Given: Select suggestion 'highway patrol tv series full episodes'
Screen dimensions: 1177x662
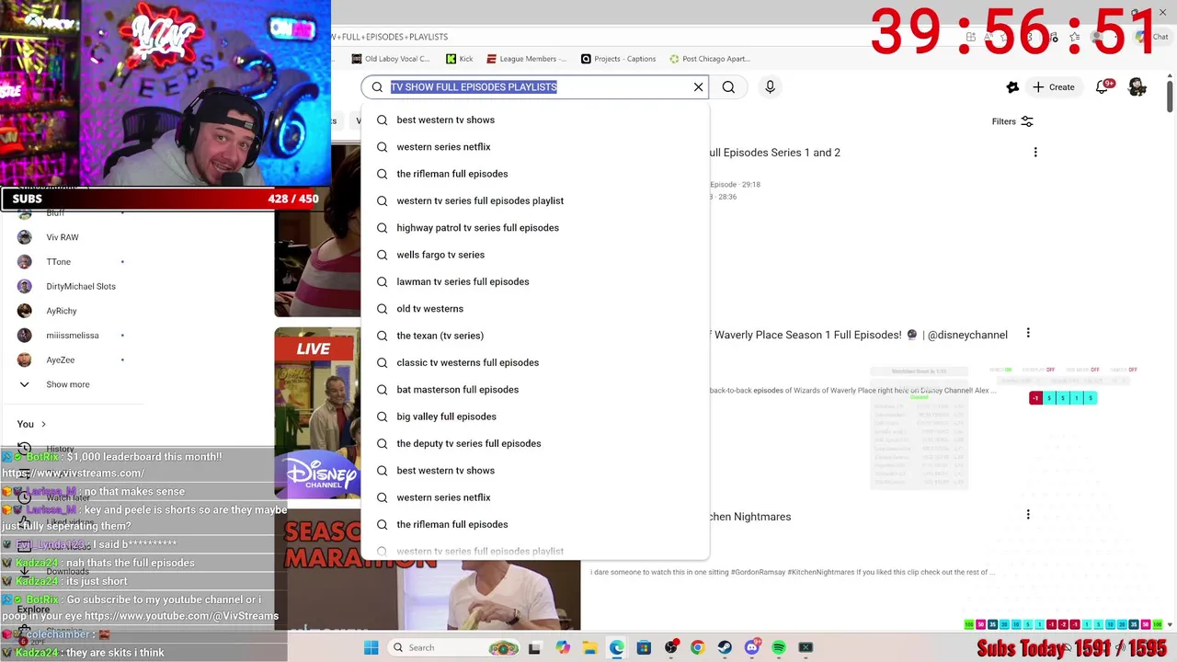Looking at the screenshot, I should pos(535,228).
